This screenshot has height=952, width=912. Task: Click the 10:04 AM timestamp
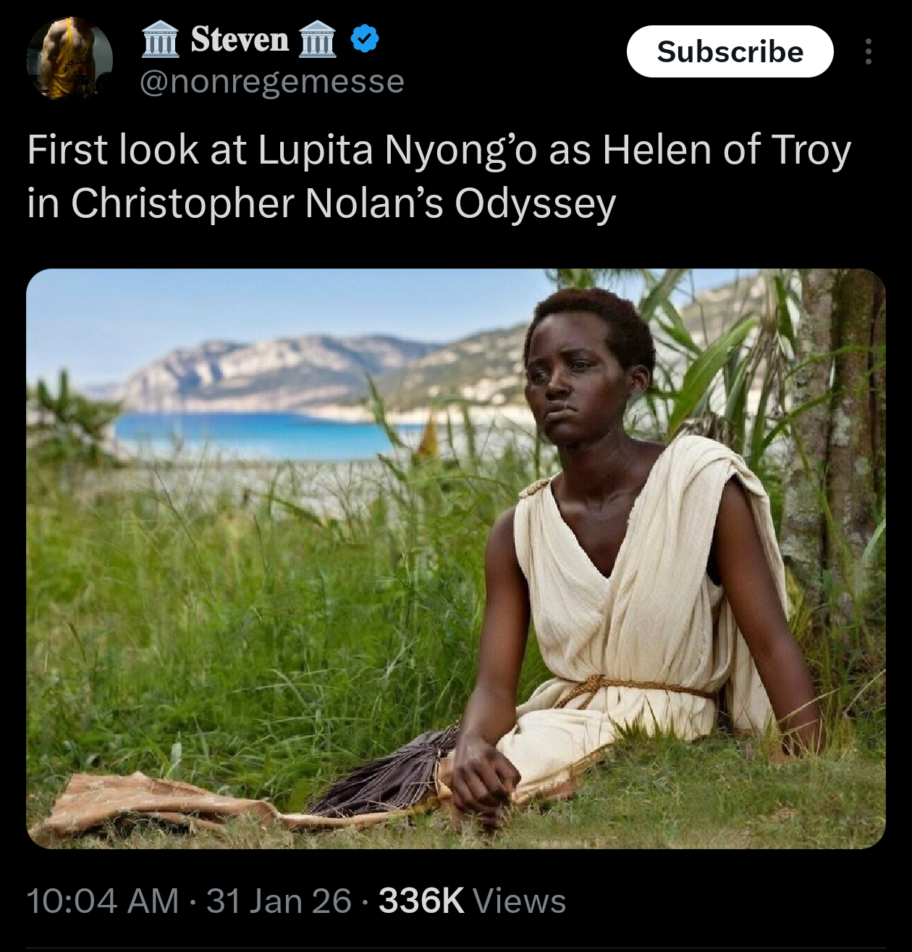(x=102, y=901)
